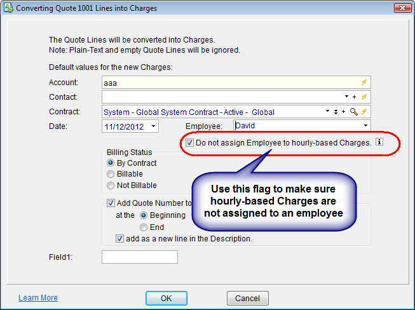Open the Learn More link
This screenshot has width=415, height=310.
pyautogui.click(x=38, y=298)
